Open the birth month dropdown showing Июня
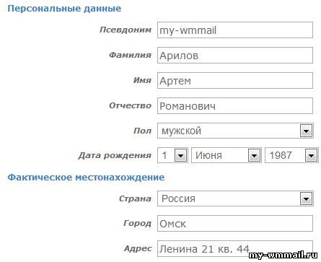The width and height of the screenshot is (321, 262). (x=227, y=155)
